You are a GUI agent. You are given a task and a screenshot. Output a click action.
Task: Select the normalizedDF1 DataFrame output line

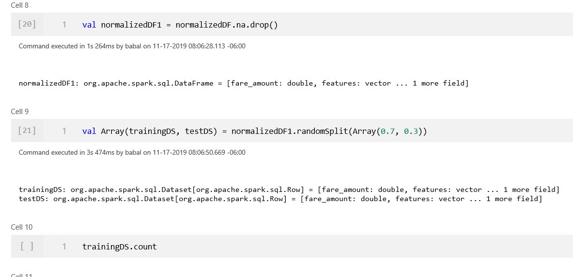click(243, 83)
